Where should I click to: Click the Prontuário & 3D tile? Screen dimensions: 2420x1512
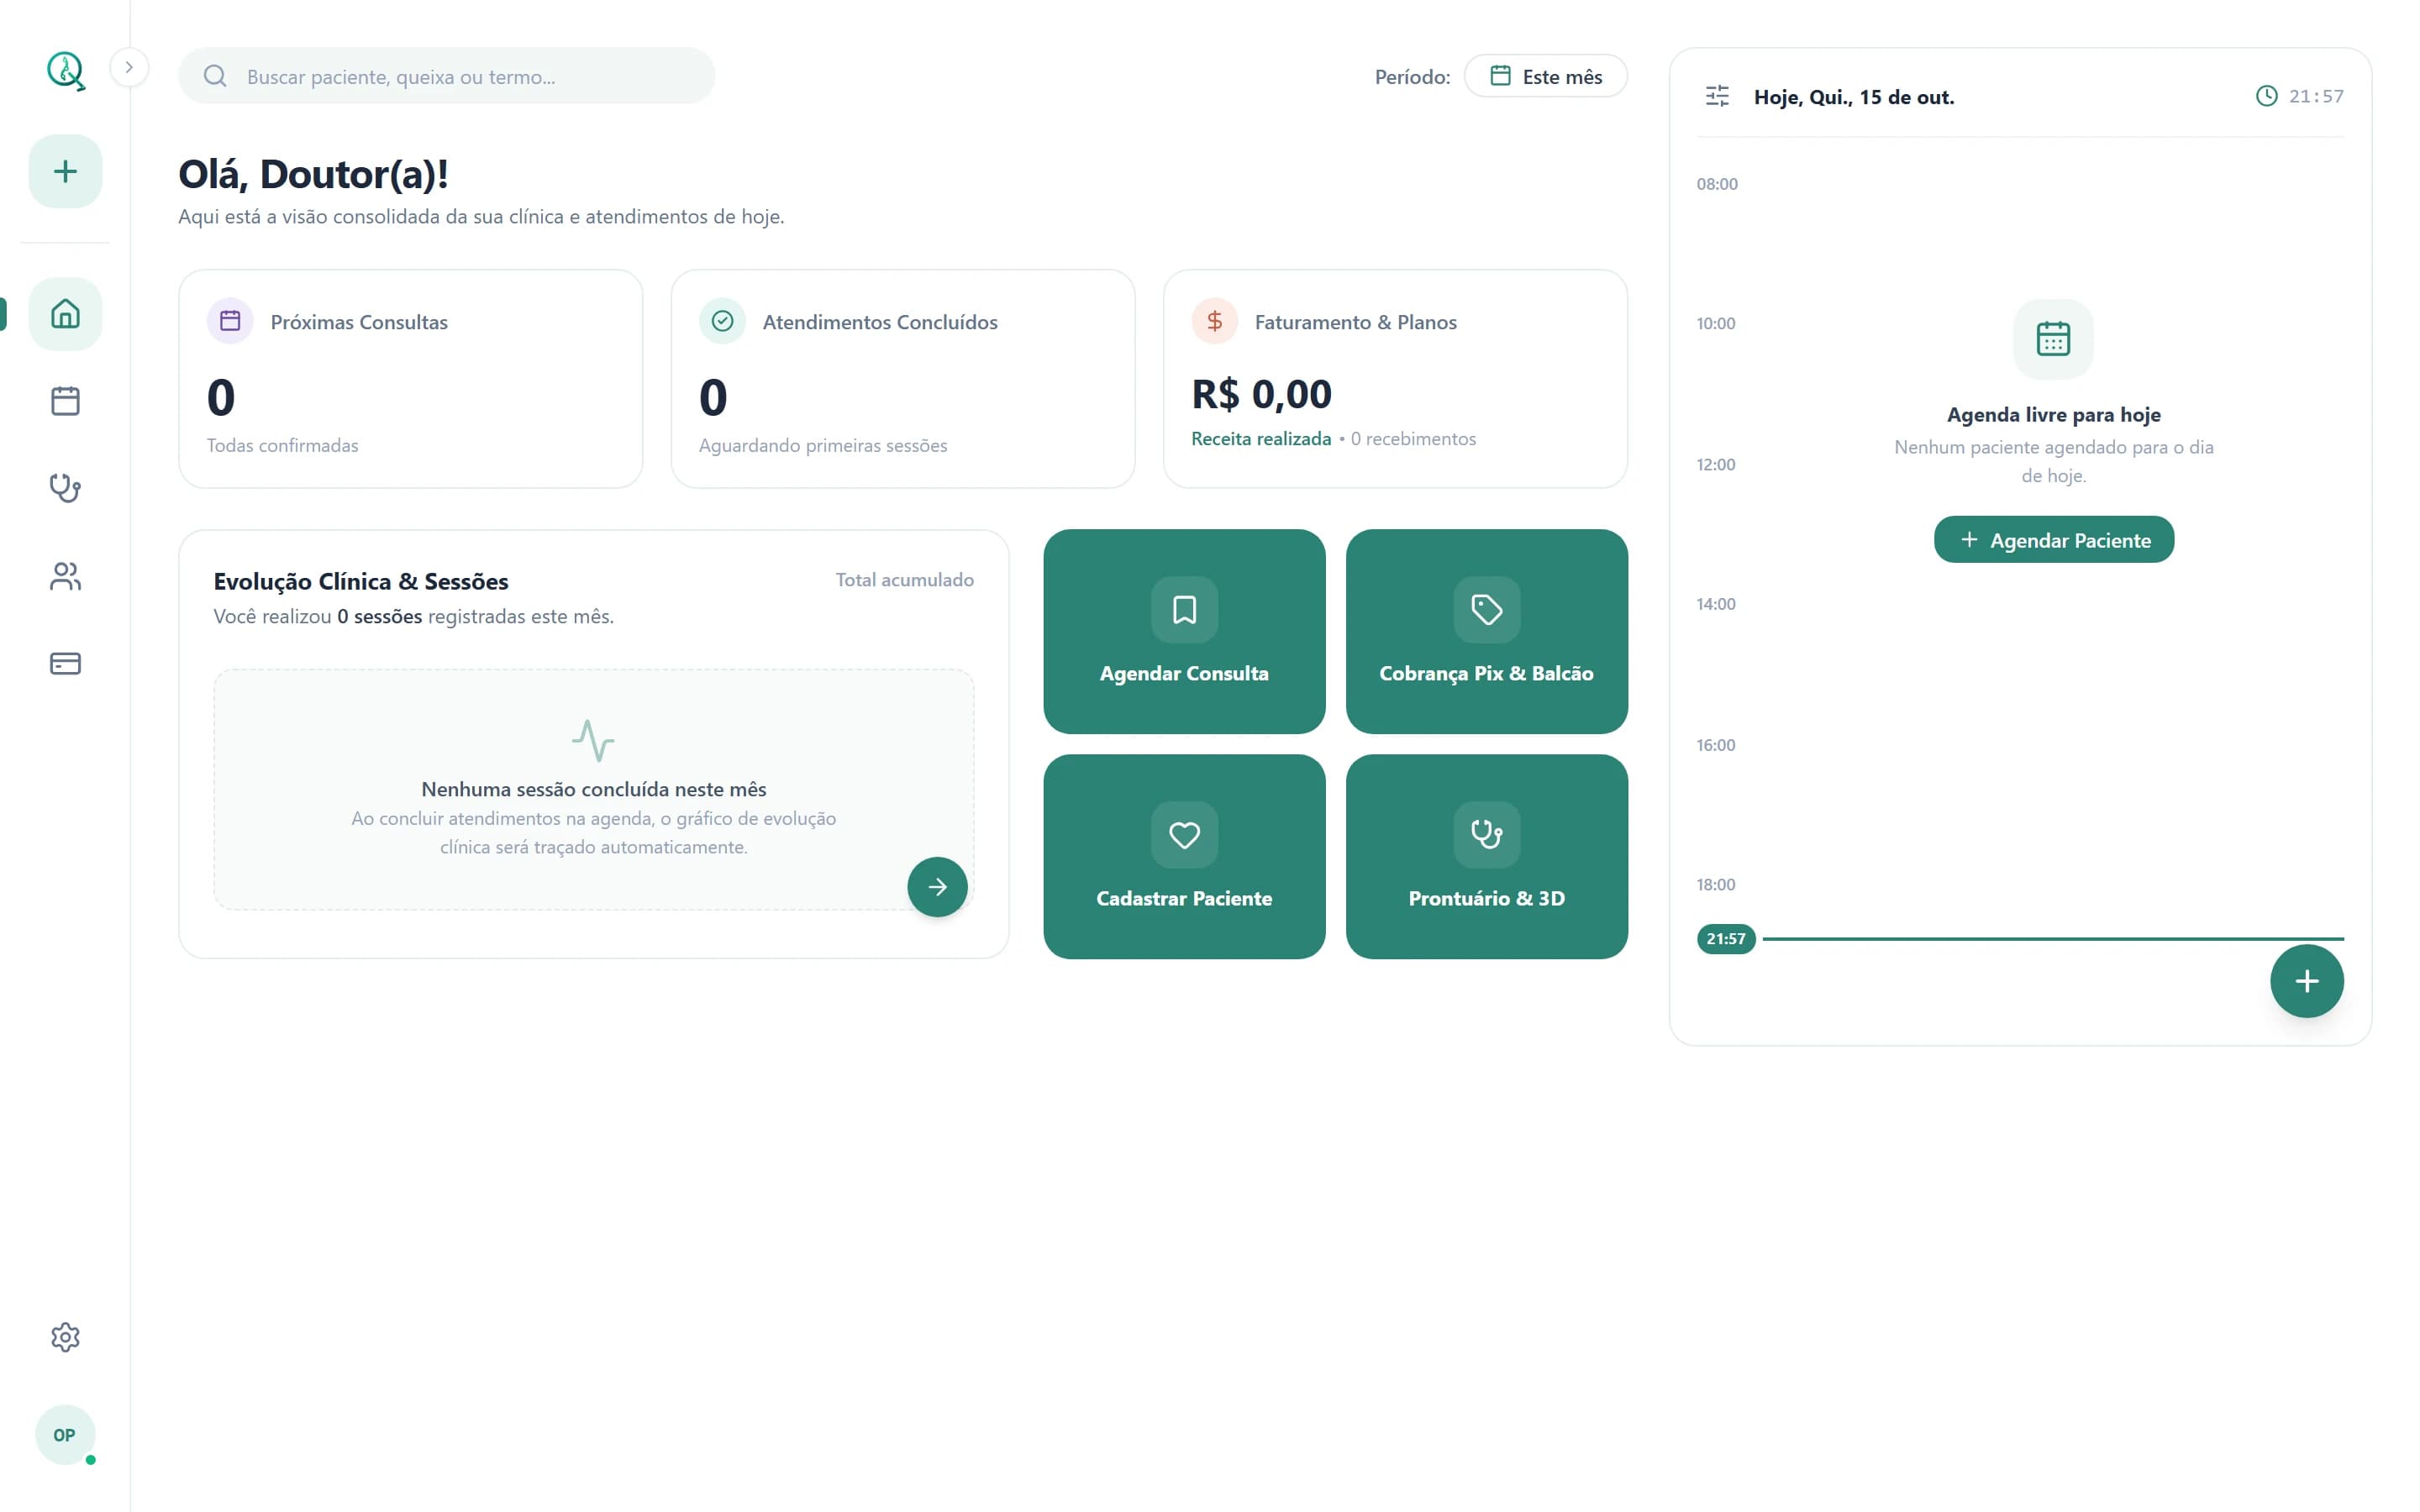coord(1486,857)
